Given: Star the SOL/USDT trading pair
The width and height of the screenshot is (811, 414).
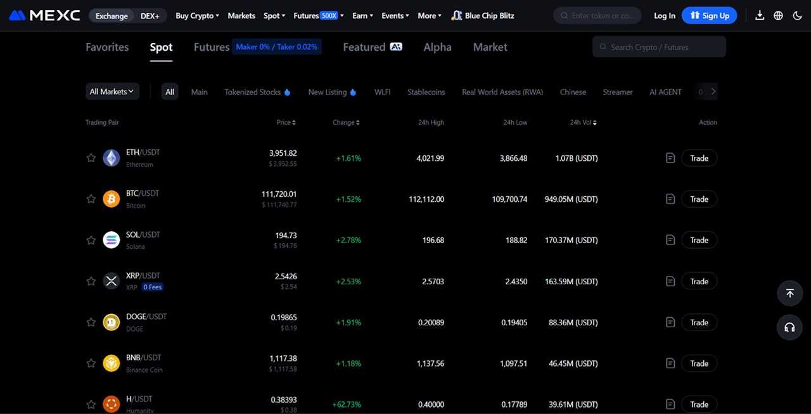Looking at the screenshot, I should tap(91, 240).
